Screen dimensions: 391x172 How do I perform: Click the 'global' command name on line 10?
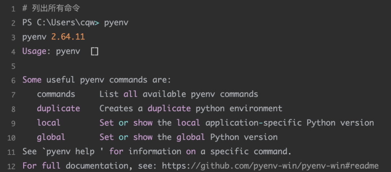pyautogui.click(x=51, y=137)
